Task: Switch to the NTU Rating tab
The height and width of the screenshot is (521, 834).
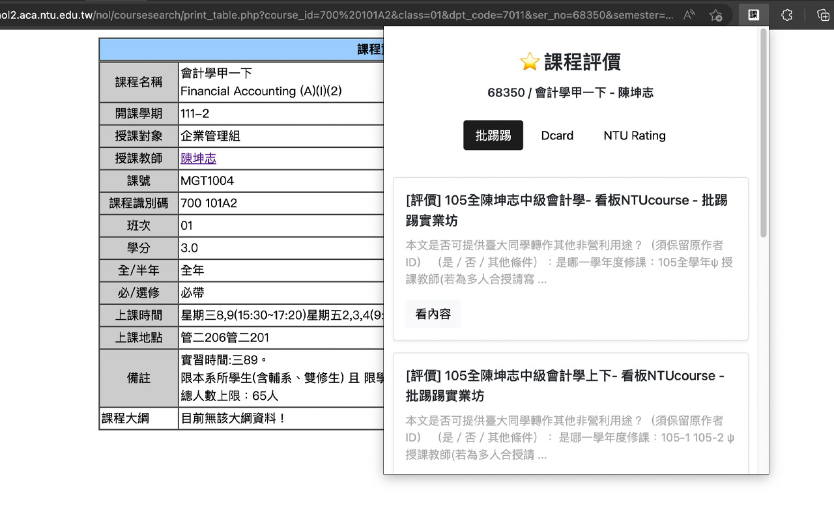Action: [634, 135]
